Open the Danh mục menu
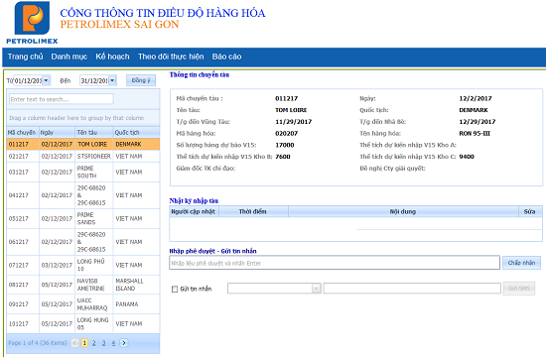 click(x=68, y=57)
